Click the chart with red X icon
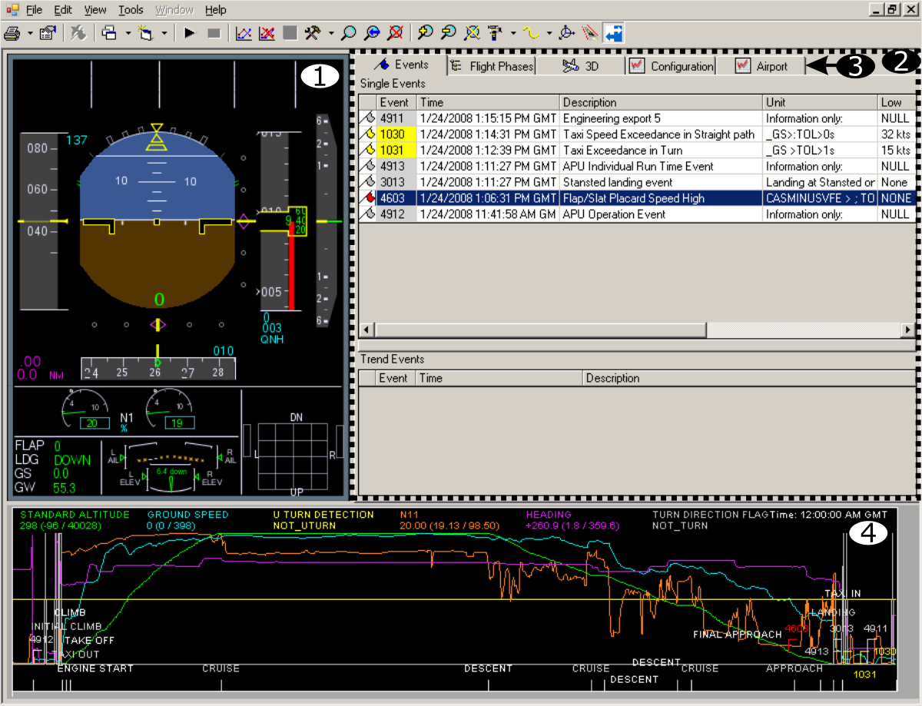This screenshot has height=706, width=922. (x=267, y=33)
